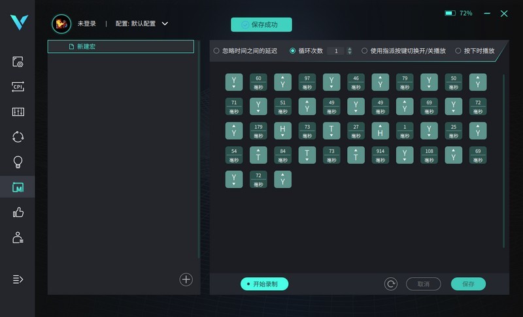523x317 pixels.
Task: Add a new macro with plus icon
Action: coord(186,279)
